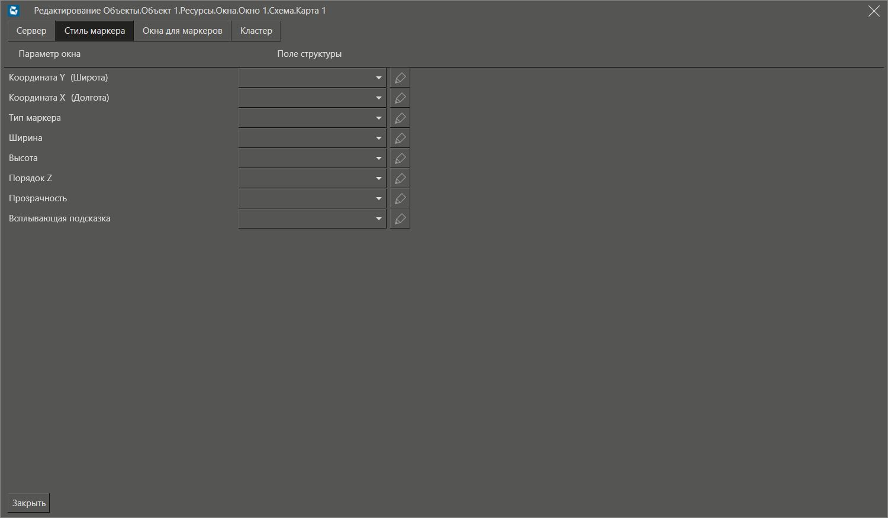Close the editing window with X

point(873,11)
